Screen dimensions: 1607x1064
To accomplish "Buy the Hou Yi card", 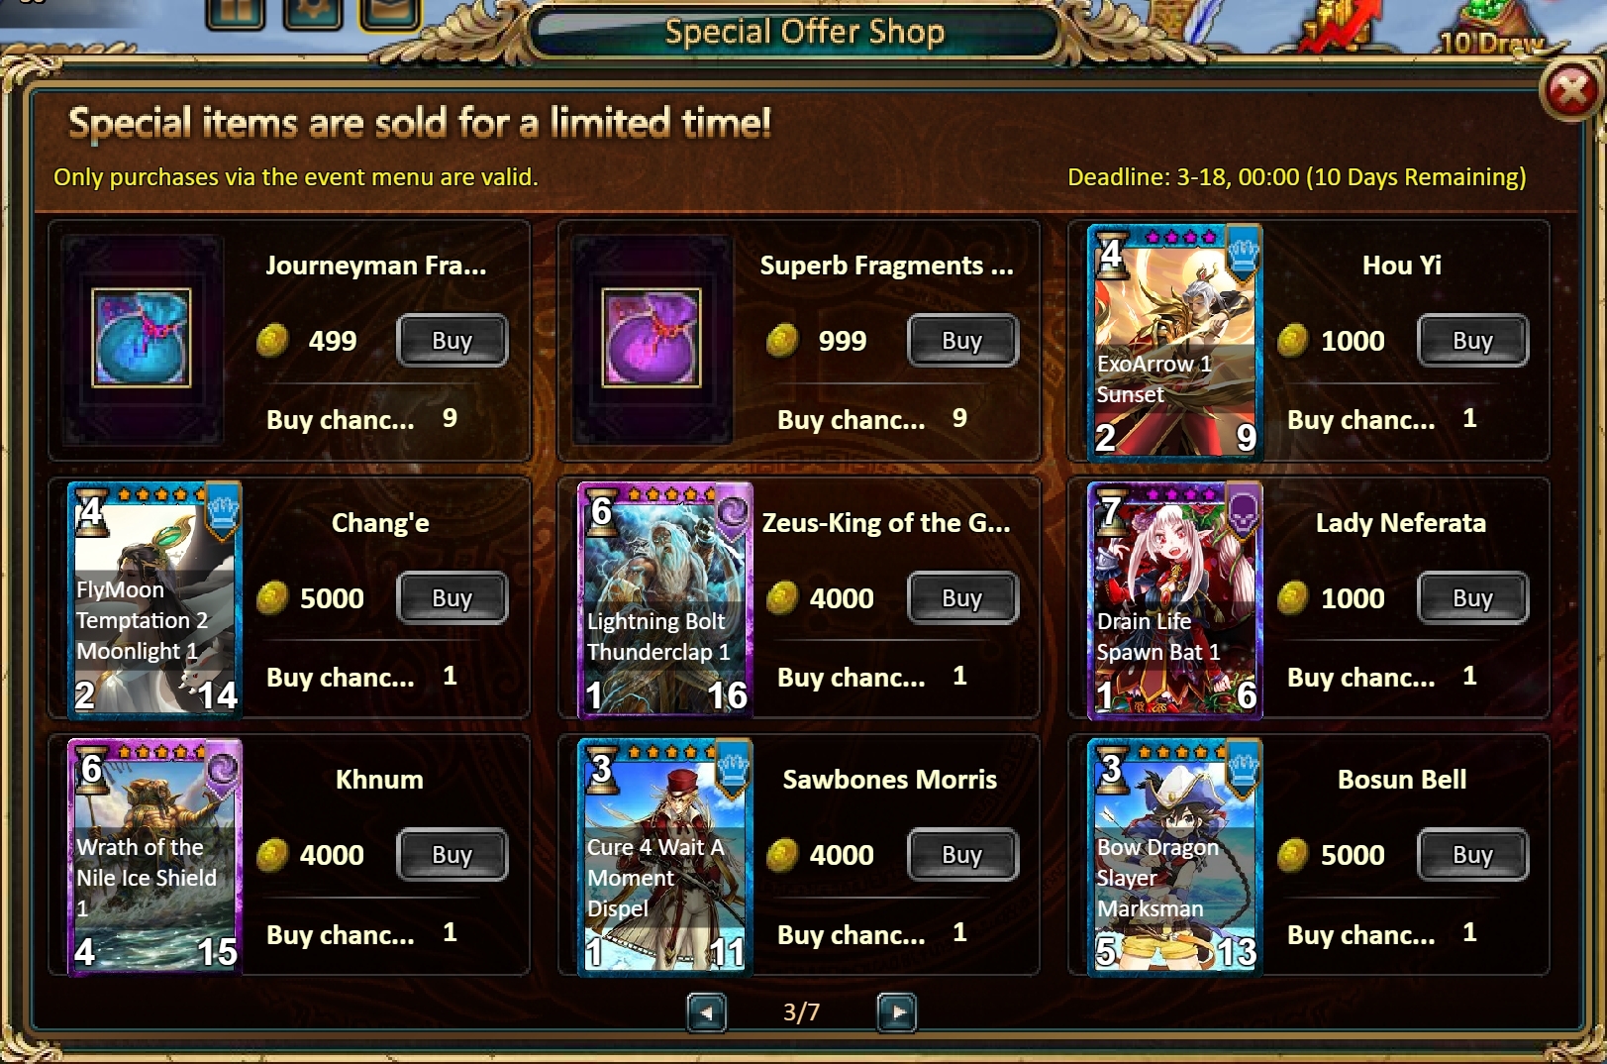I will (1473, 341).
